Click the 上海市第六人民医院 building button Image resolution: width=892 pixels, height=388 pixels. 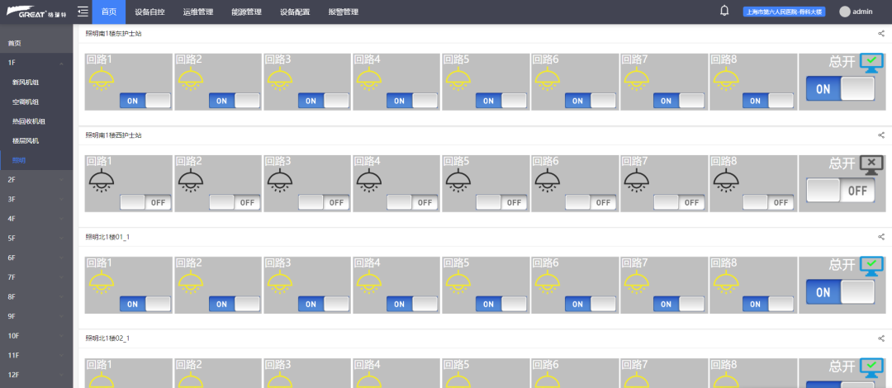[x=784, y=12]
